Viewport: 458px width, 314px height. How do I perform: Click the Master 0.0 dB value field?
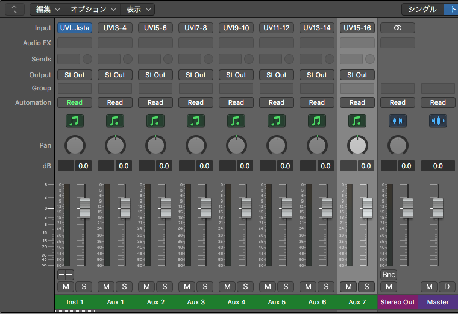438,166
